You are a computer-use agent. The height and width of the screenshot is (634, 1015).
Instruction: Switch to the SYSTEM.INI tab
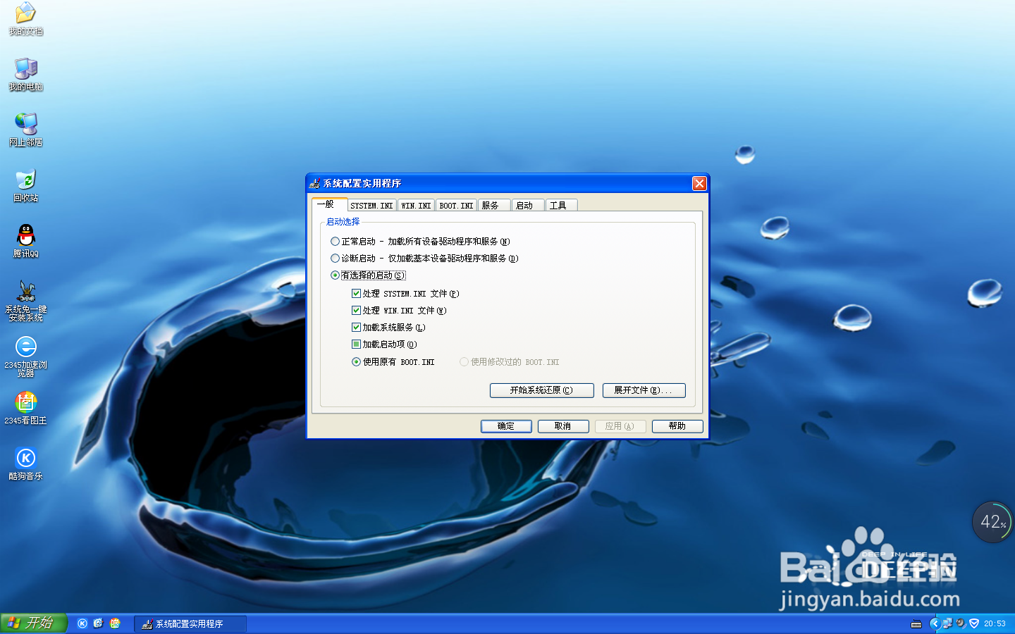(x=371, y=206)
